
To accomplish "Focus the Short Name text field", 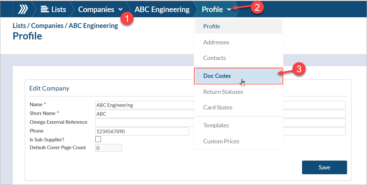I will (x=144, y=114).
